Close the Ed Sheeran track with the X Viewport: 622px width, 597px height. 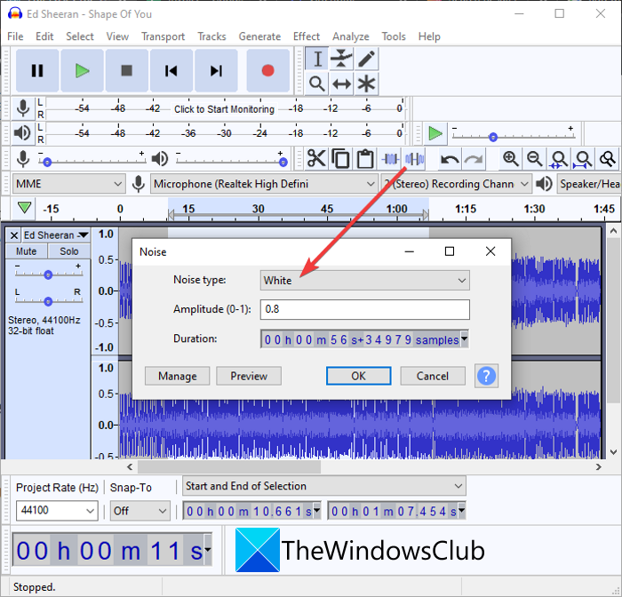pyautogui.click(x=14, y=235)
